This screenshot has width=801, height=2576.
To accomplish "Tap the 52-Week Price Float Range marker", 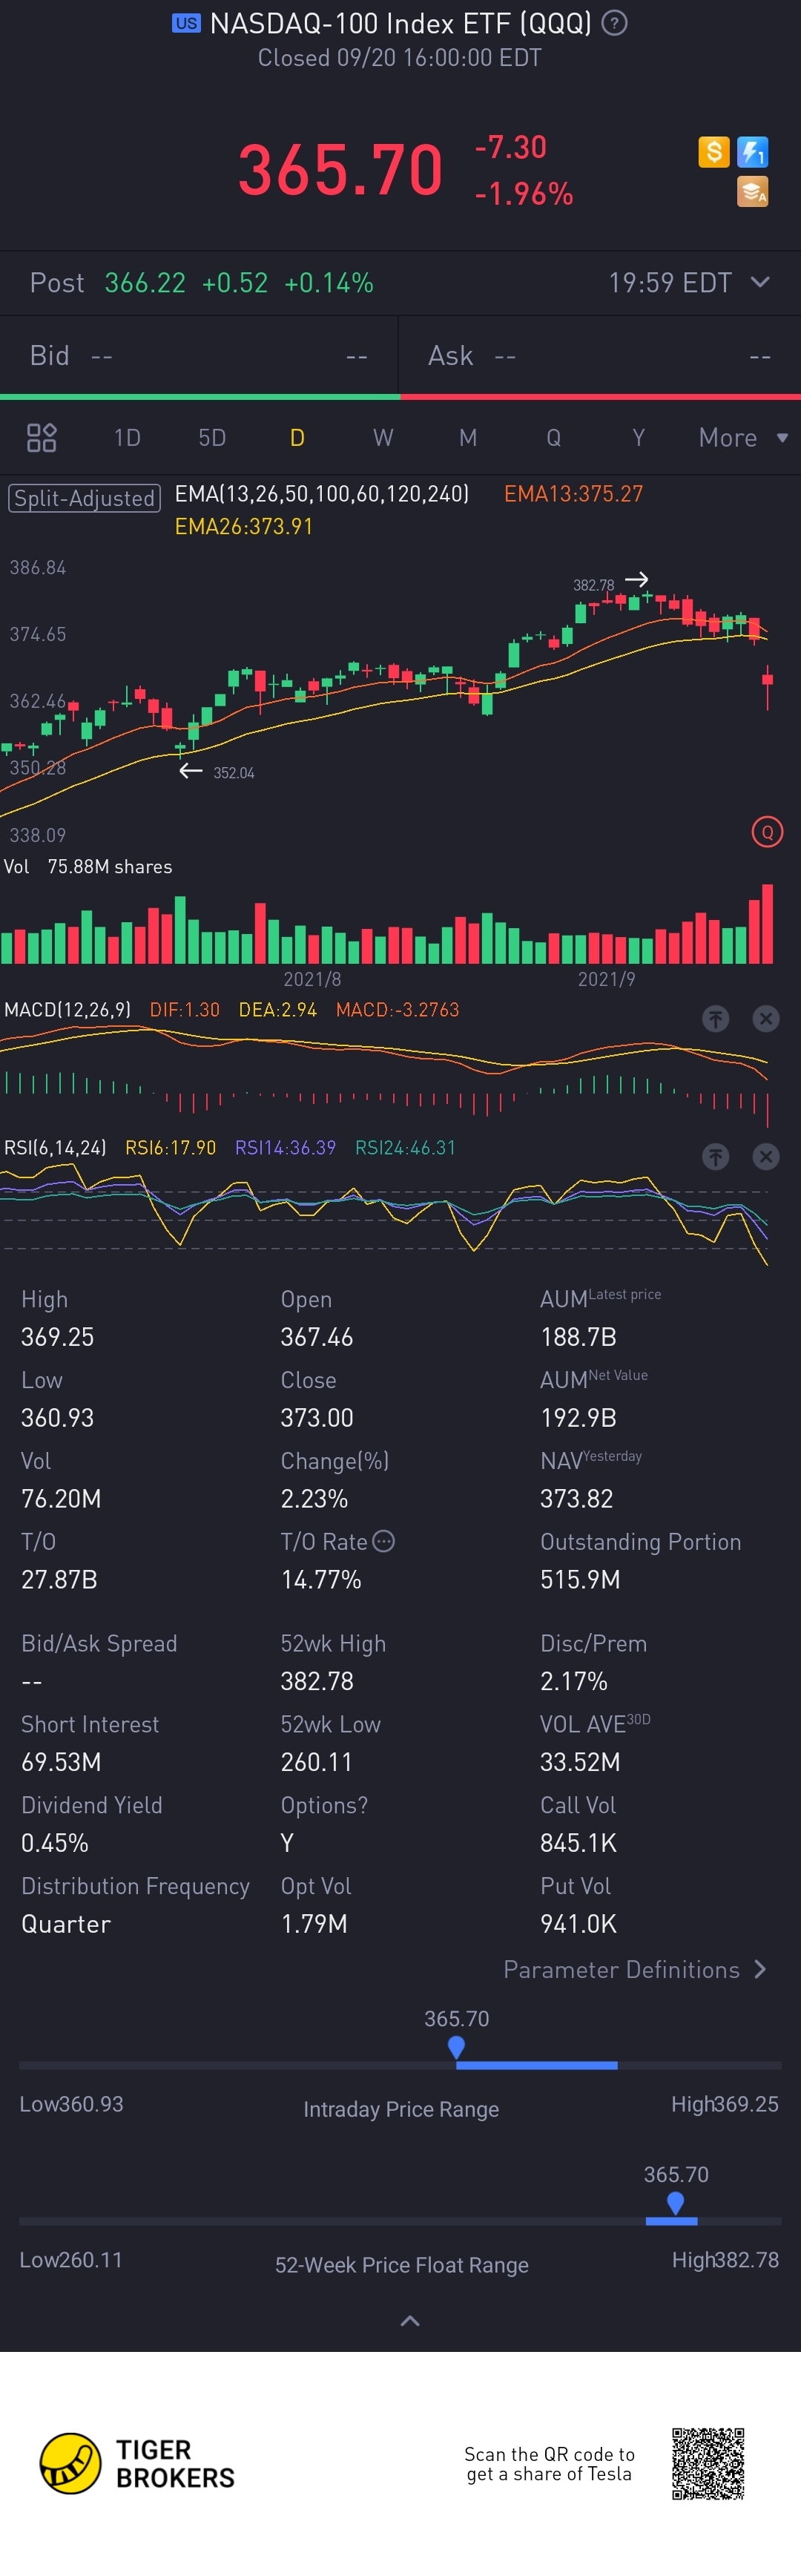I will point(675,2203).
